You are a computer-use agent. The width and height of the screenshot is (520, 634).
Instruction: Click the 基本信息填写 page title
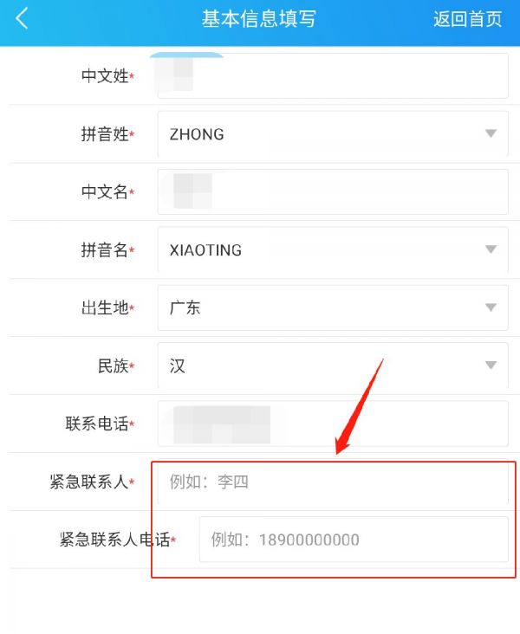click(x=258, y=19)
